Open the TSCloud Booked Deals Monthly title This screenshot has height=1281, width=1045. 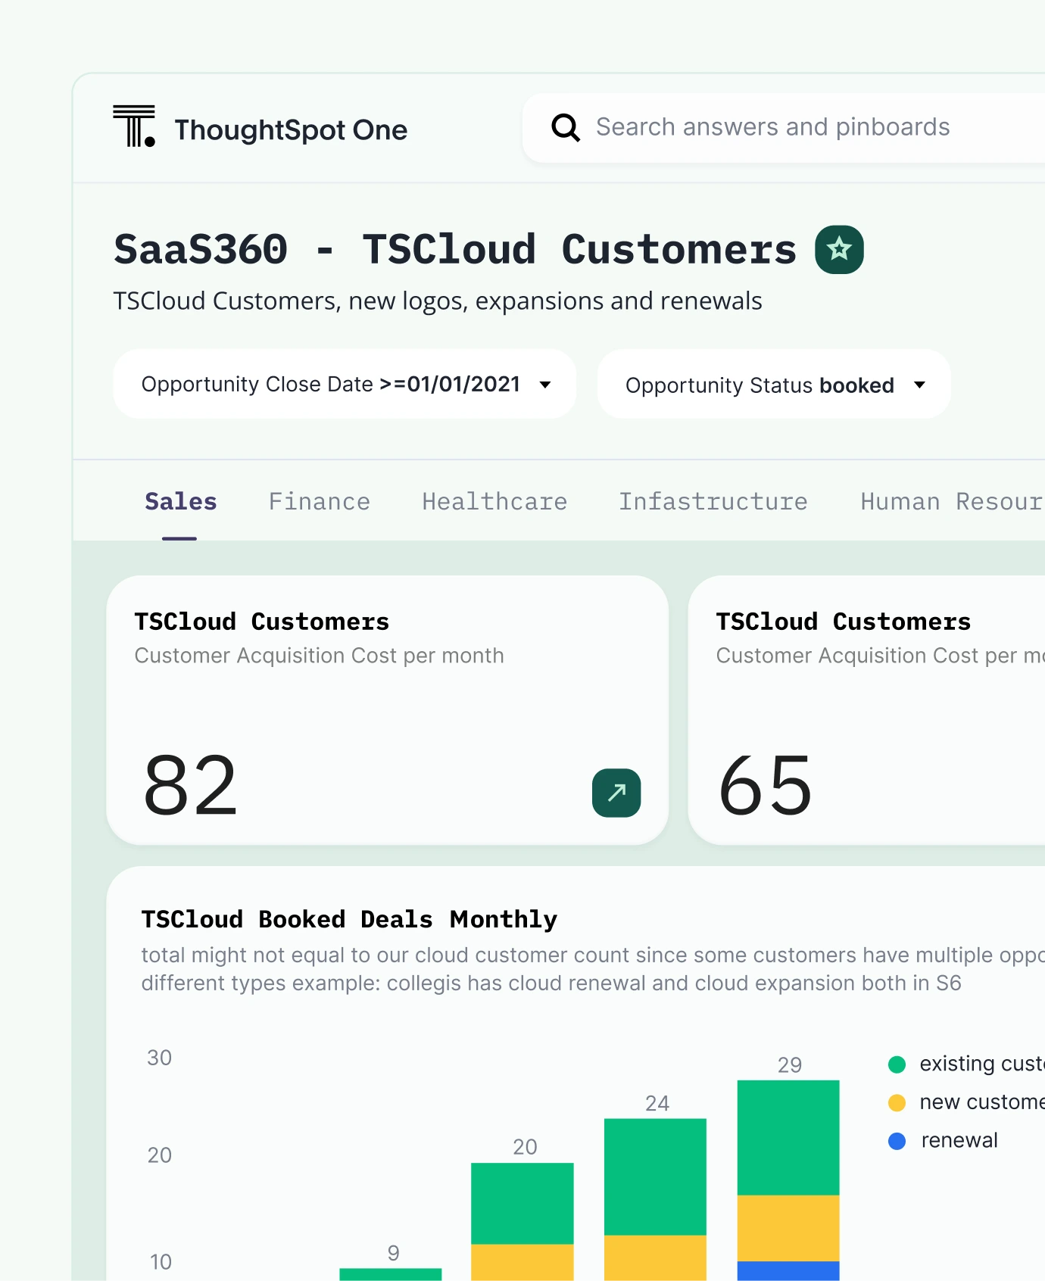pyautogui.click(x=349, y=919)
